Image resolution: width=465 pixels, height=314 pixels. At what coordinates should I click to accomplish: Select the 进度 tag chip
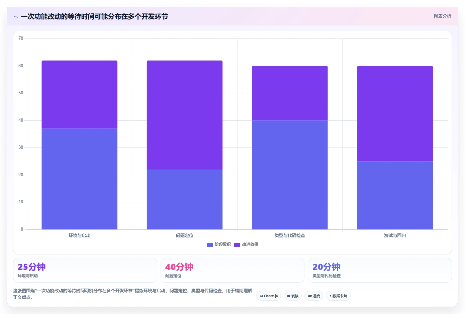314,296
